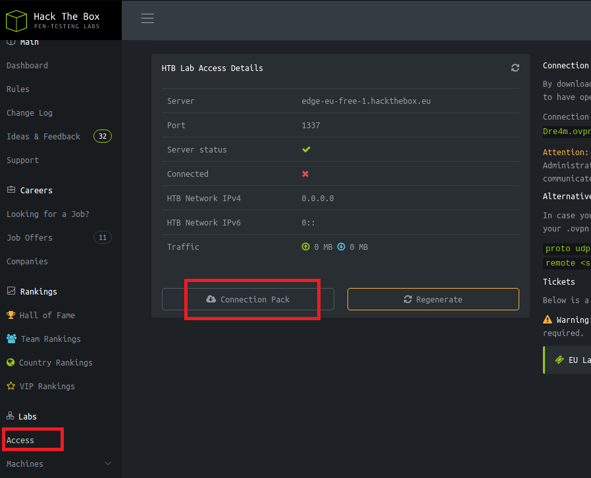Click the VIP Rankings star icon

11,386
